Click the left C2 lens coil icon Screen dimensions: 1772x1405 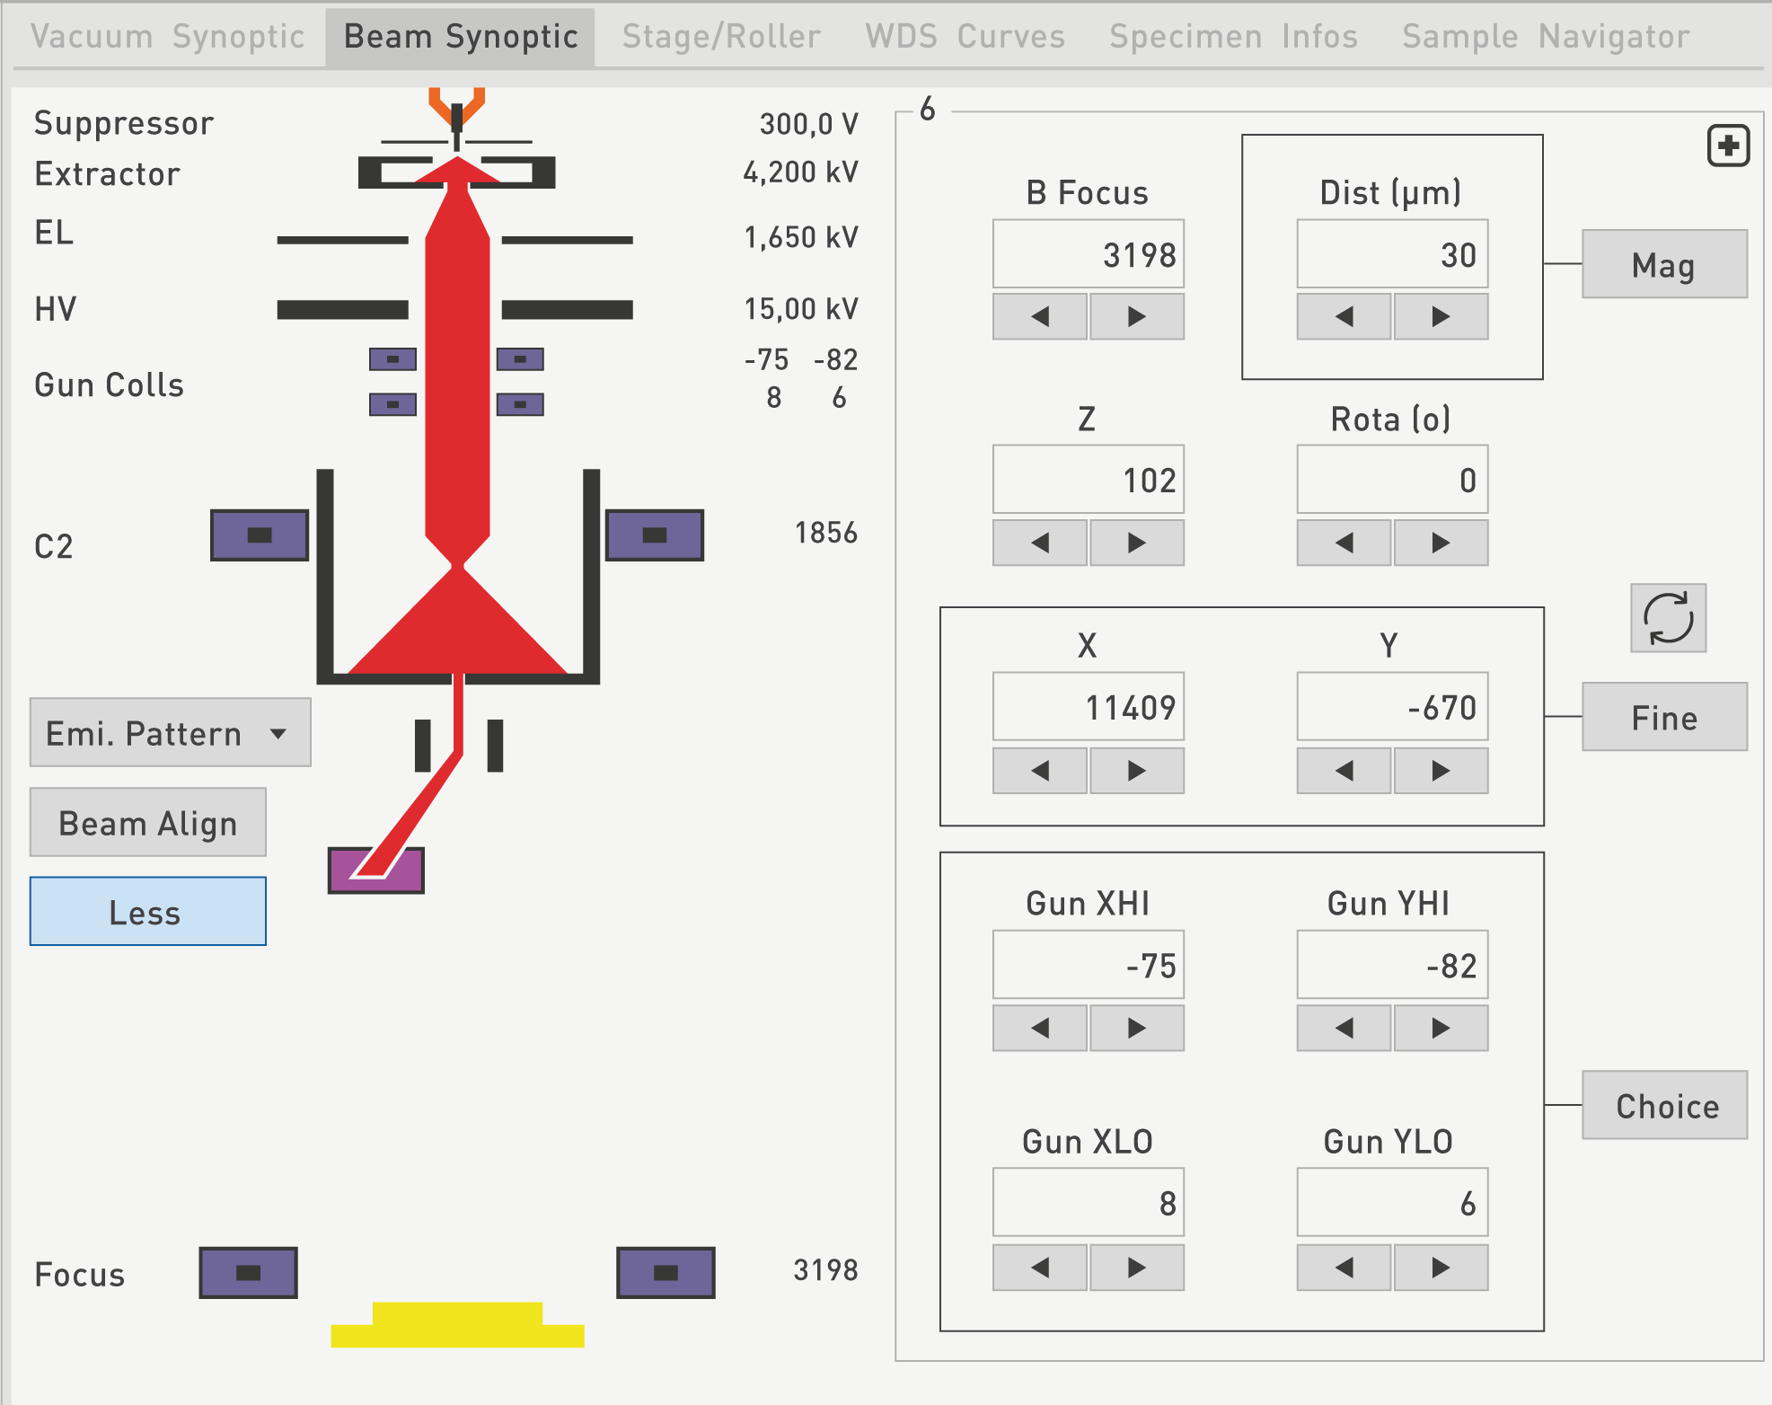(x=260, y=535)
